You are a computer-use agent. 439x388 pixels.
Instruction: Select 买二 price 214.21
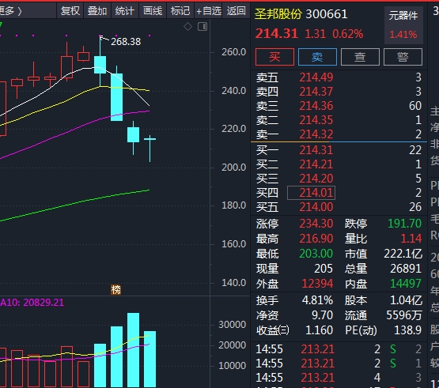316,164
